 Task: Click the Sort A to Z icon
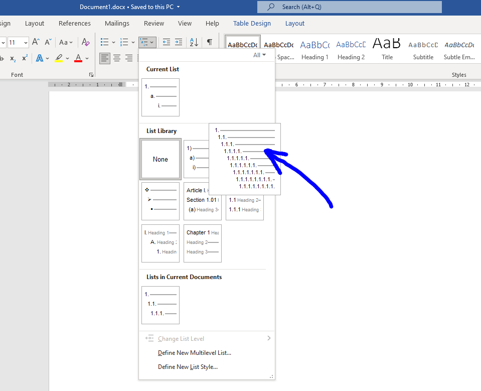(x=194, y=42)
